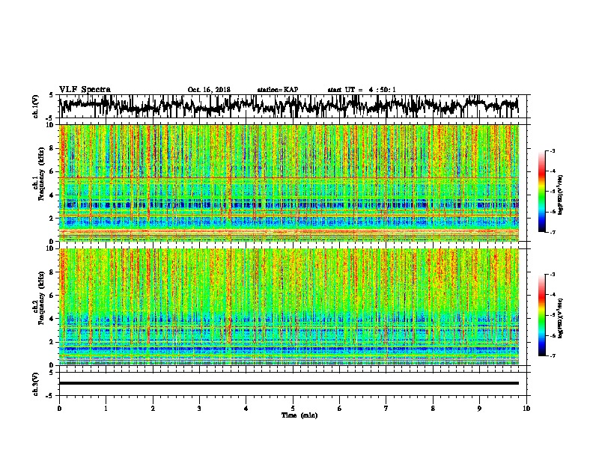Viewport: 593px width, 458px height.
Task: Click the ch.2 spectrogram color scale bar
Action: pos(541,315)
